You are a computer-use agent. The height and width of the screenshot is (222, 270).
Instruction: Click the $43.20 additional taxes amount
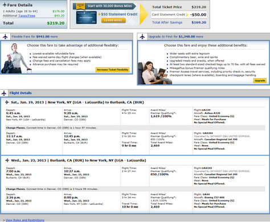[x=59, y=15]
